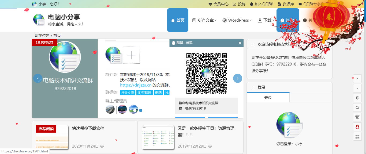Click scroll-to-top arrow in side toolbar

click(357, 79)
